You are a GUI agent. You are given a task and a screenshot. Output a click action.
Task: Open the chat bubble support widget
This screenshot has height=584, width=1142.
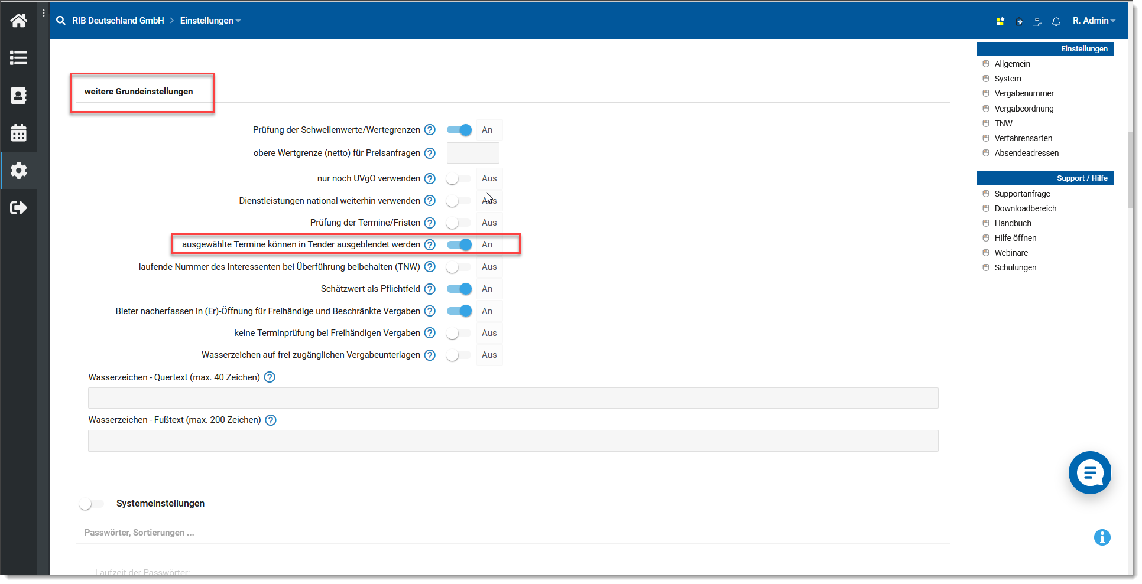coord(1089,472)
